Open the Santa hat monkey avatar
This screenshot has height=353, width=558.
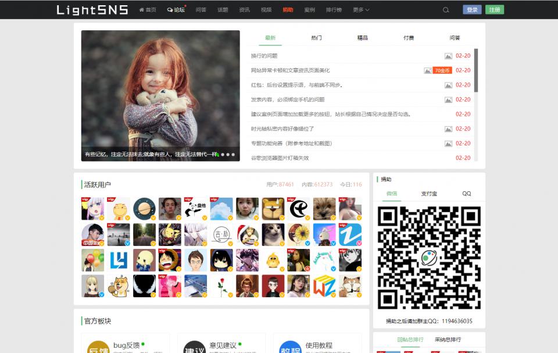pyautogui.click(x=247, y=235)
